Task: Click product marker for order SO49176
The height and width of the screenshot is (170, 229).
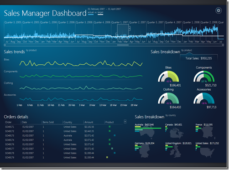Action: (109, 144)
